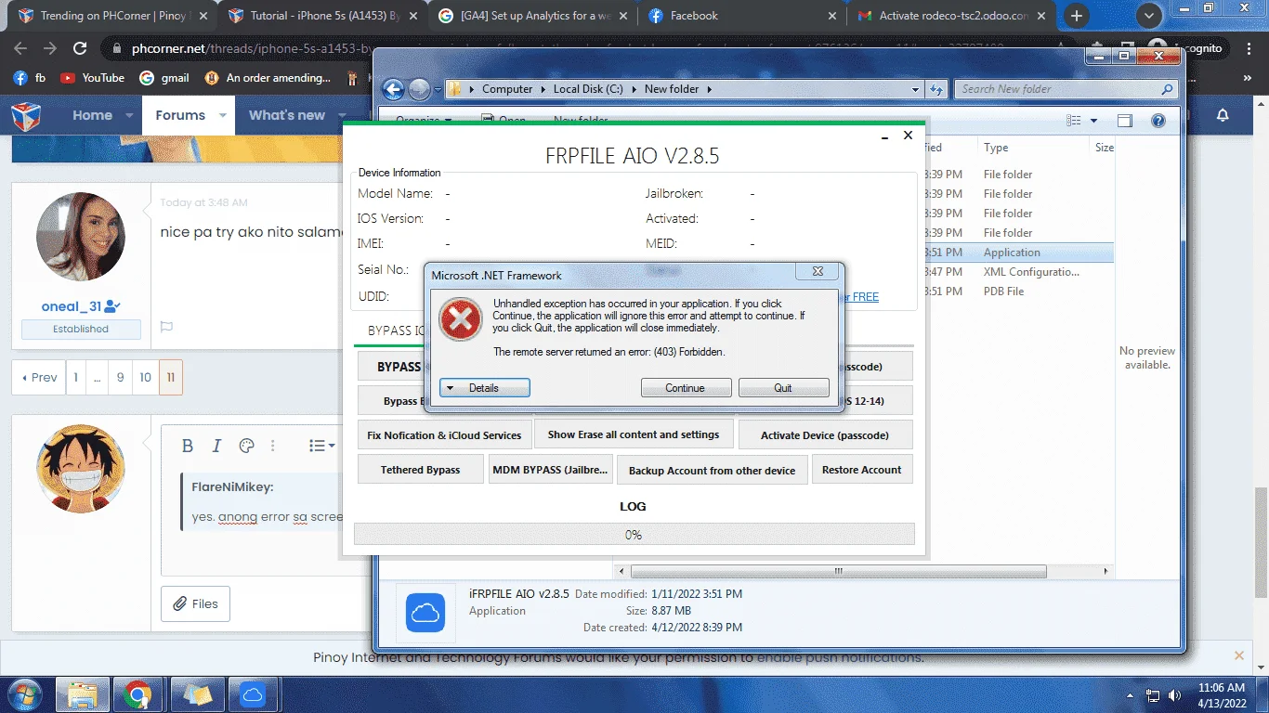1269x713 pixels.
Task: Open the Forums menu on PHCorner
Action: [x=180, y=115]
